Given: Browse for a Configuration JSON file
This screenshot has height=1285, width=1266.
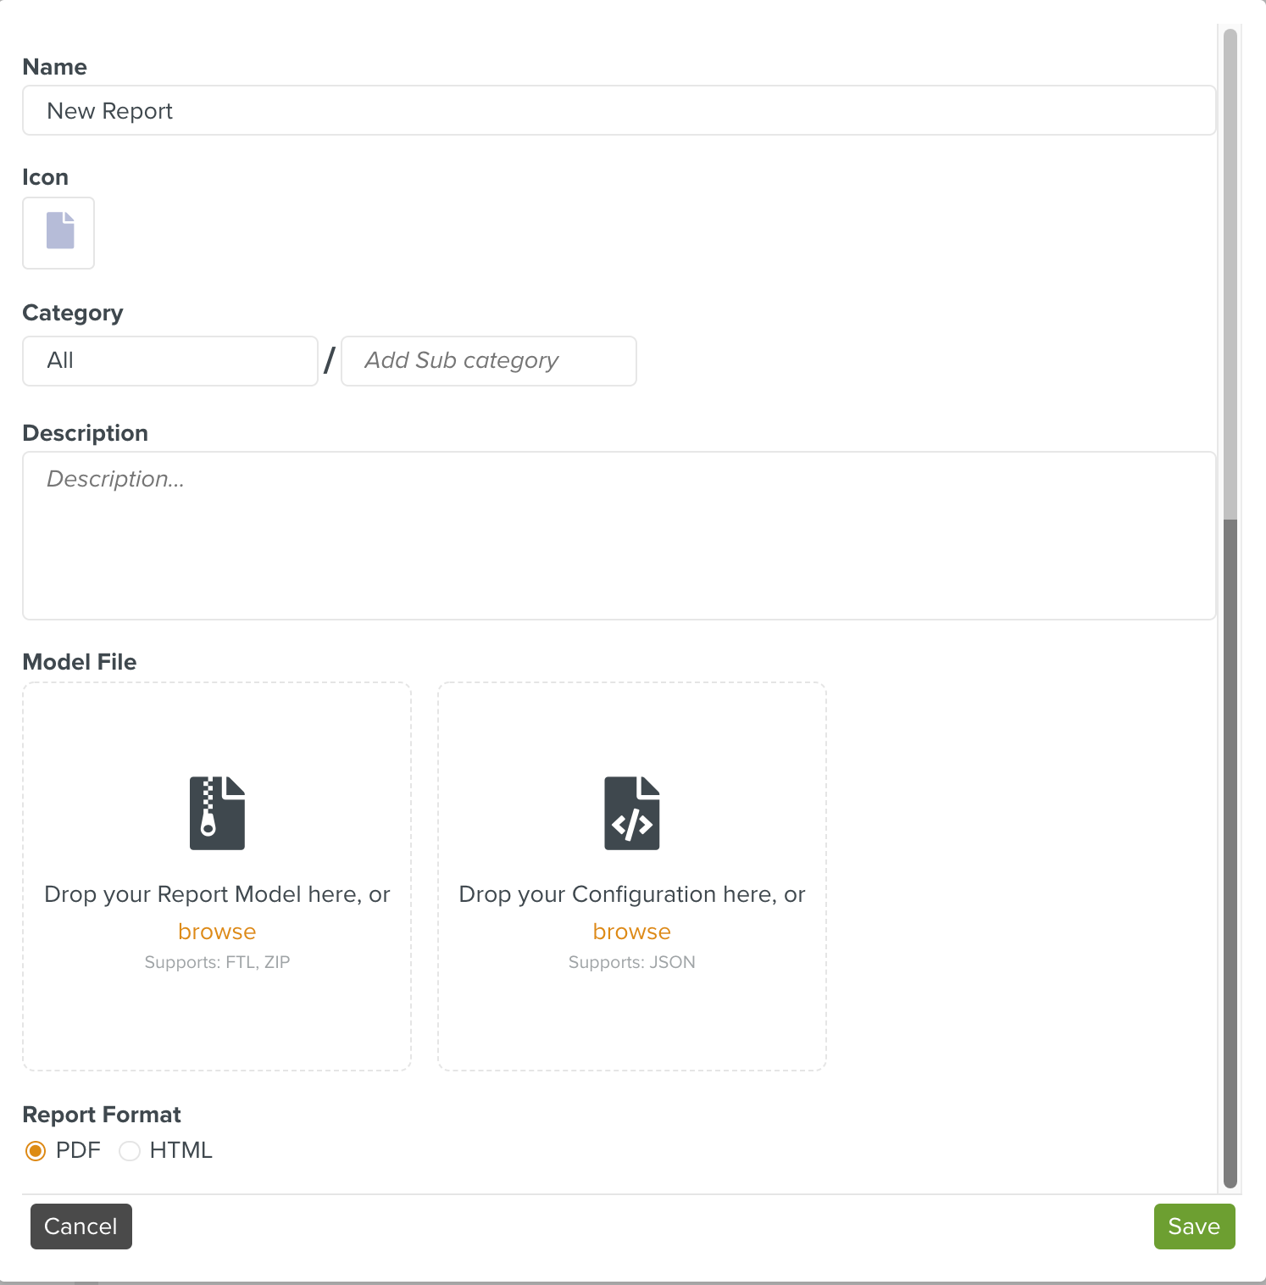Looking at the screenshot, I should point(631,932).
